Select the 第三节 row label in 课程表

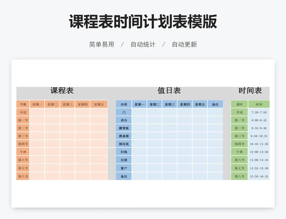23,136
